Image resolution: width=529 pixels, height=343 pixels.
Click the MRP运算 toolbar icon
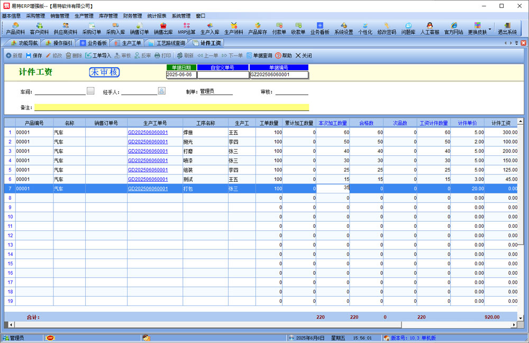[x=186, y=28]
